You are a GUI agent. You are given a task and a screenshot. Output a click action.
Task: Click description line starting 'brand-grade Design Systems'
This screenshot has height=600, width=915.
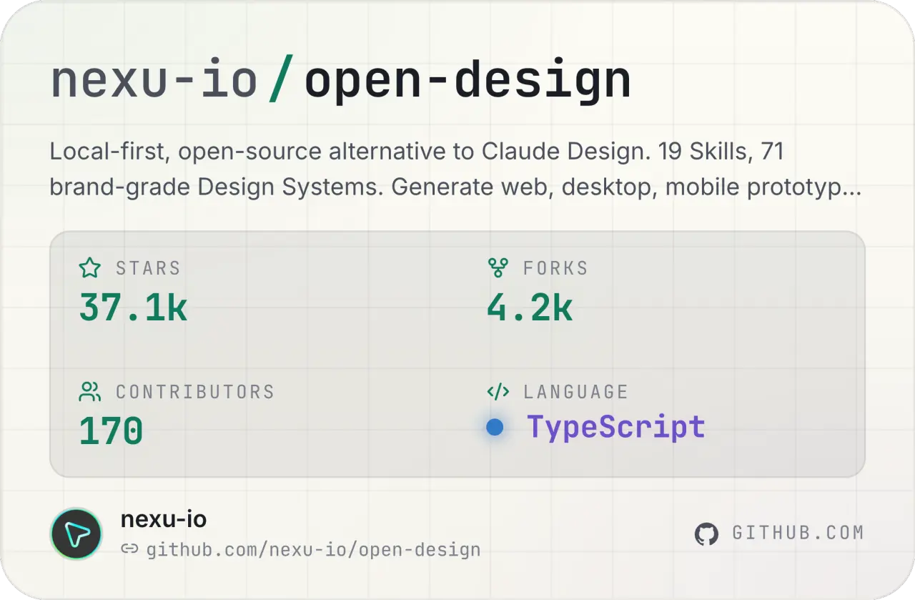pos(455,187)
